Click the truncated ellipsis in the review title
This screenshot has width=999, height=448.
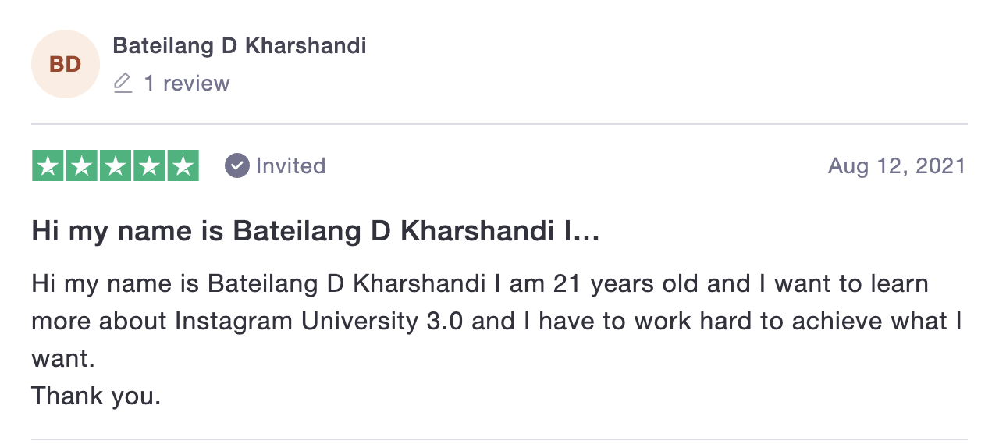587,232
